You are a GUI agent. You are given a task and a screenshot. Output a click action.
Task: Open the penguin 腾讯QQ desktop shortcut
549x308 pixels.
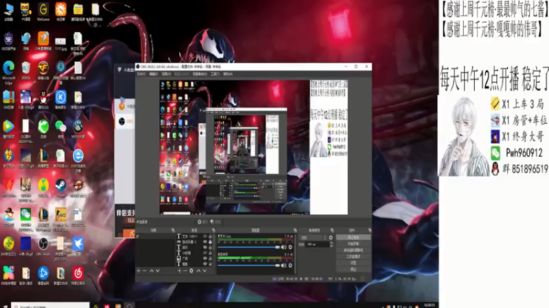[x=43, y=99]
